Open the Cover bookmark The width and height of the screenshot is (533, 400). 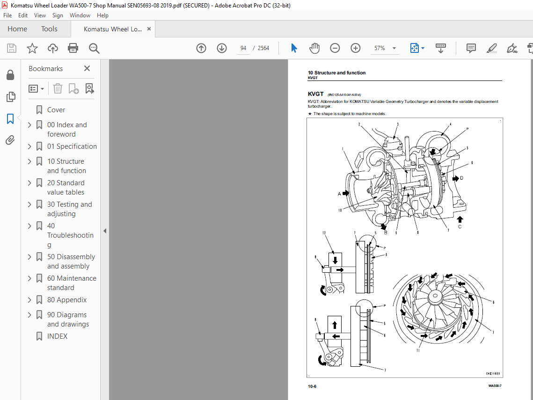pyautogui.click(x=56, y=110)
